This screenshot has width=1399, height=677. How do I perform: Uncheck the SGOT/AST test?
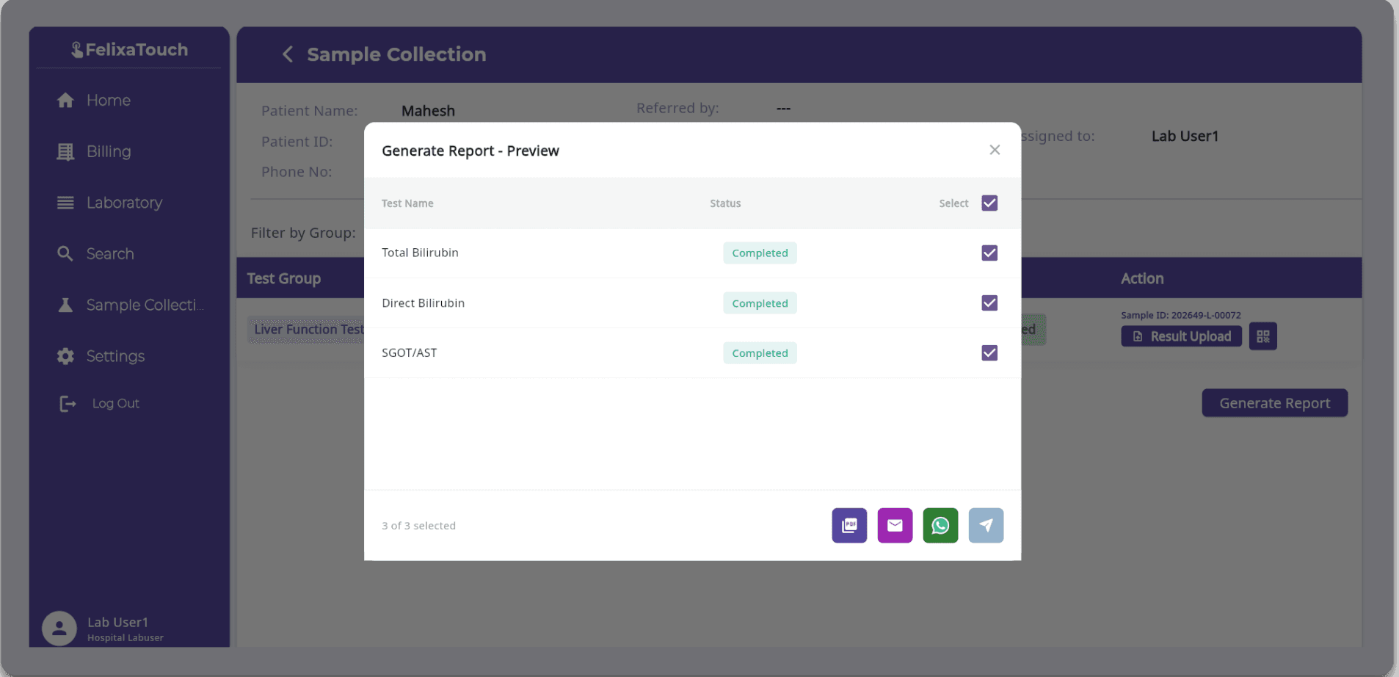[x=989, y=353]
